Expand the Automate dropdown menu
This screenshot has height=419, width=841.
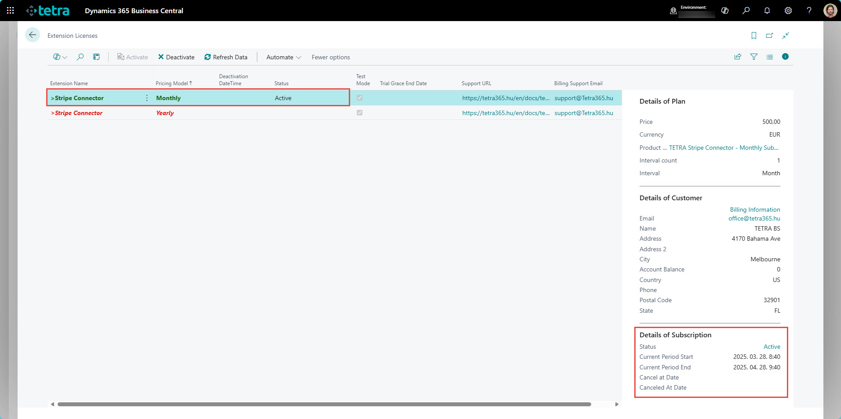[284, 57]
